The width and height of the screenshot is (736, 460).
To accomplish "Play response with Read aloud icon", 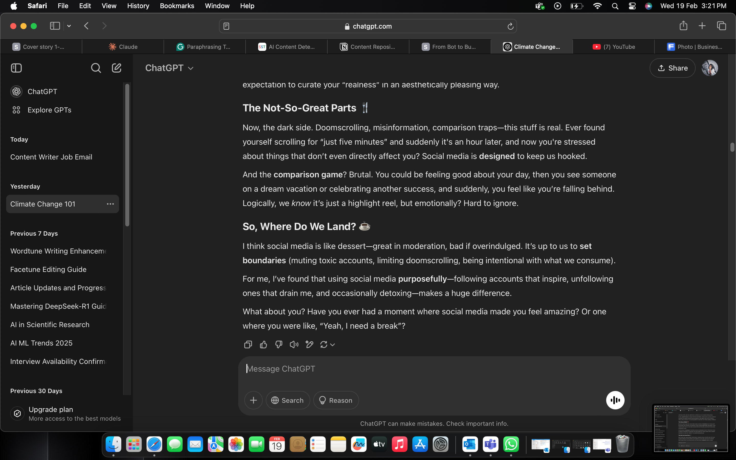I will (294, 344).
